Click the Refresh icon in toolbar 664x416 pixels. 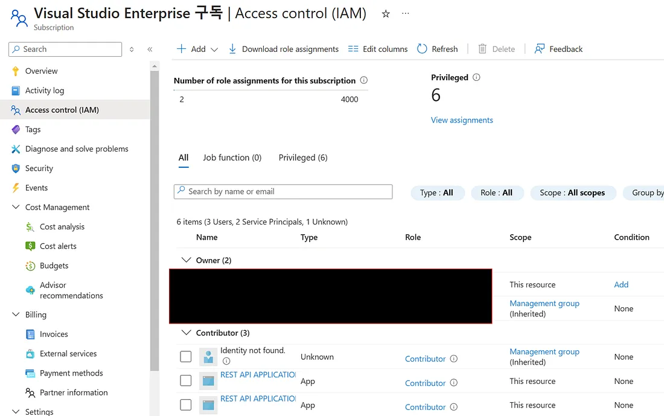click(x=423, y=49)
